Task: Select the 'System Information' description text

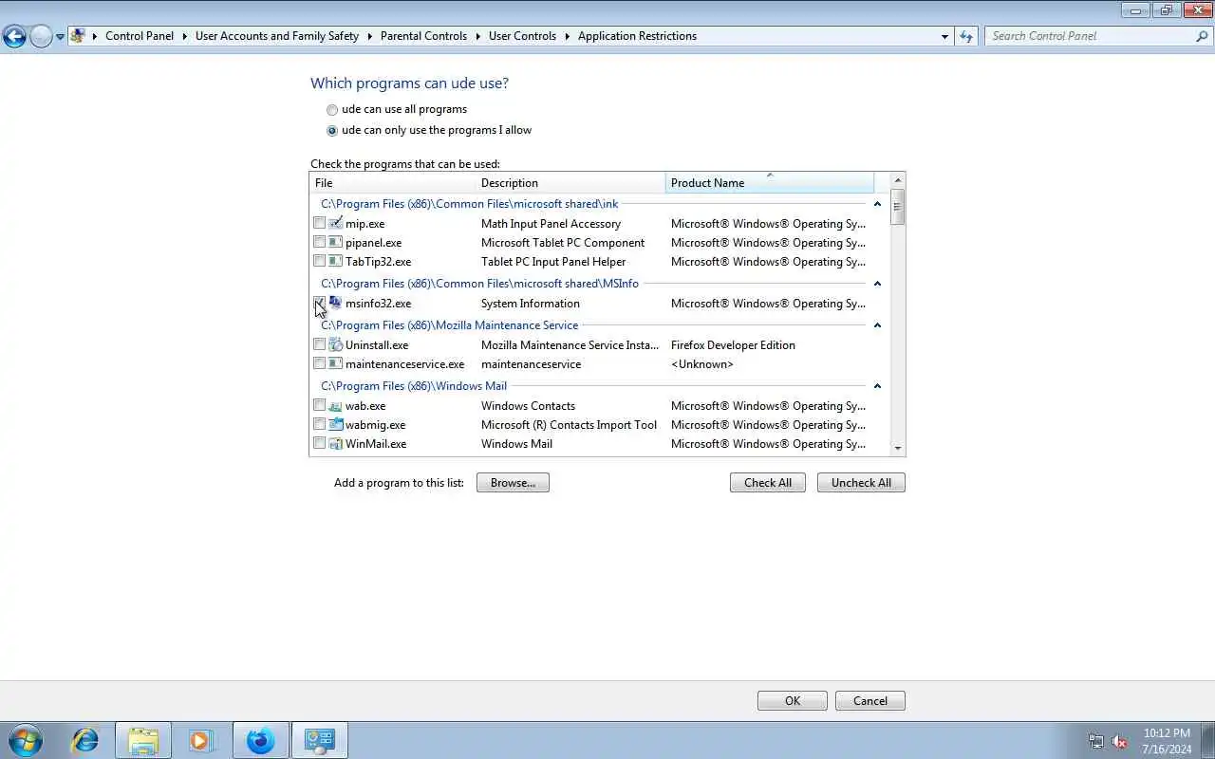Action: (x=530, y=304)
